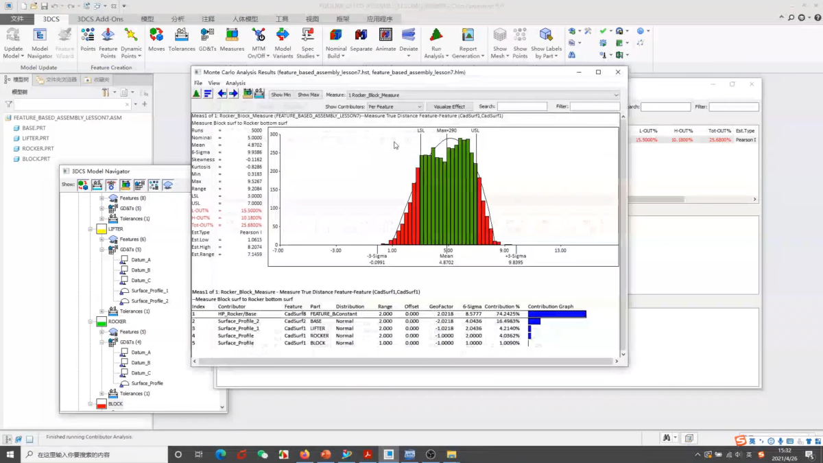Toggle GD&Ts display in Model Navigator Show bar

139,185
